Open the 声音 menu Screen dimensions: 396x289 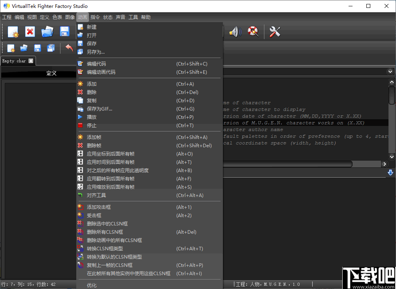tap(121, 17)
